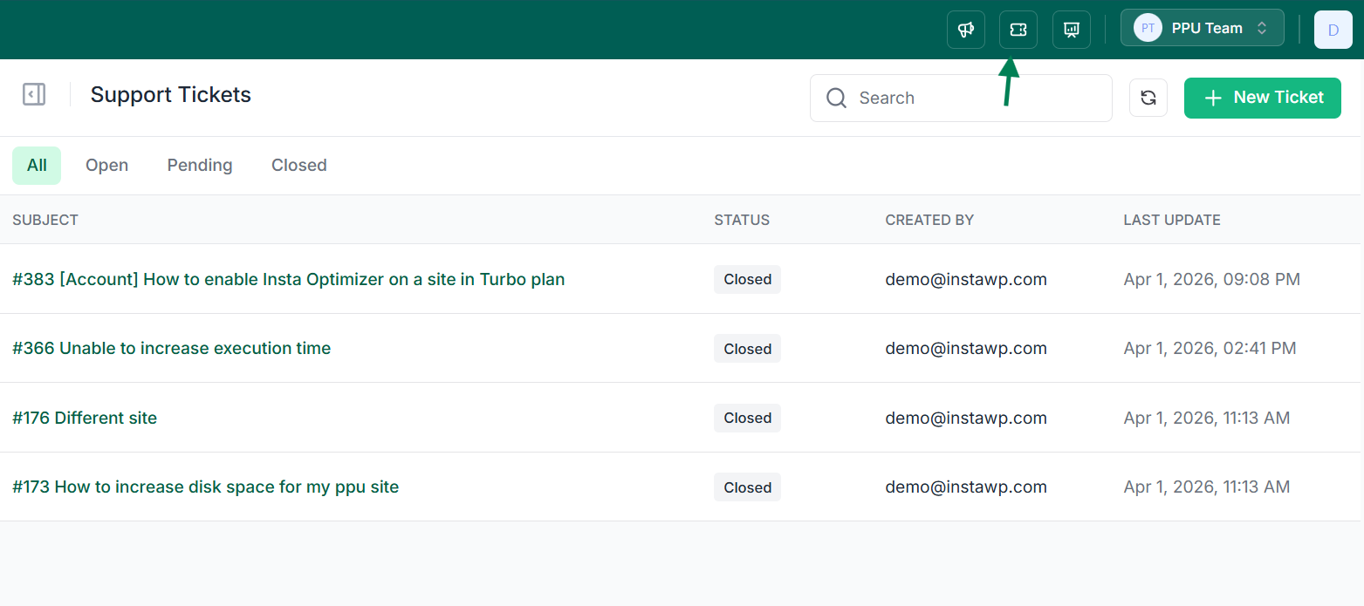Click the PT team avatar circle

click(1148, 28)
